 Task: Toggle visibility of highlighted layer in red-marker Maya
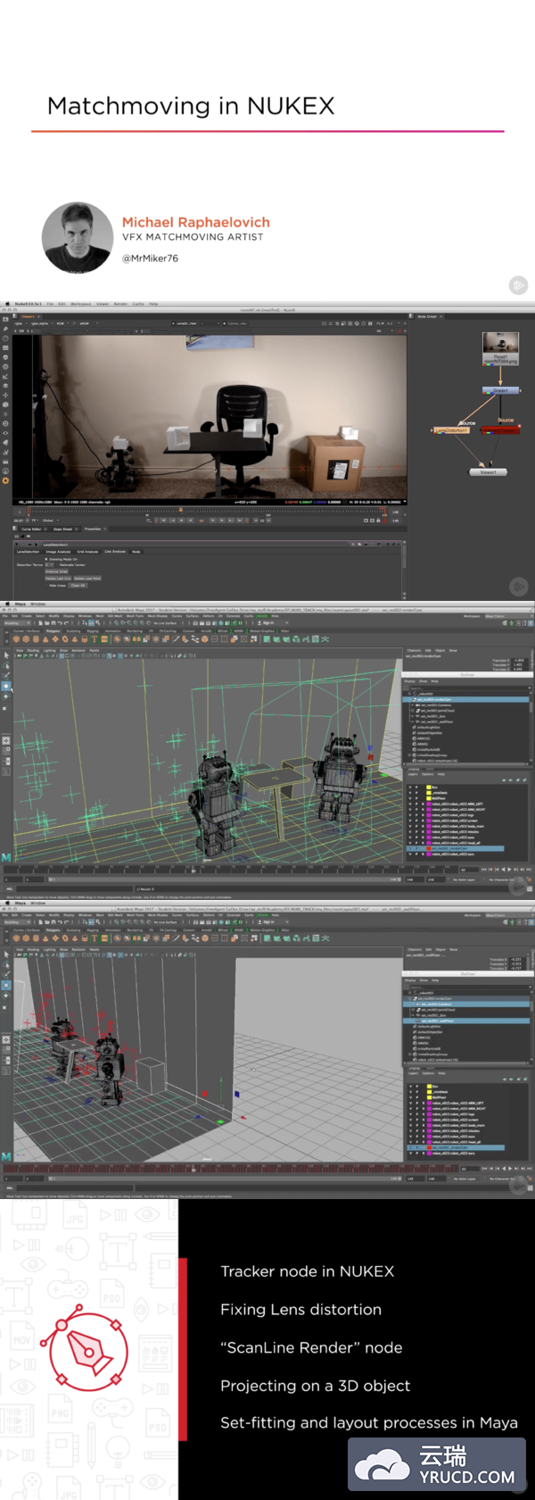[x=410, y=1147]
